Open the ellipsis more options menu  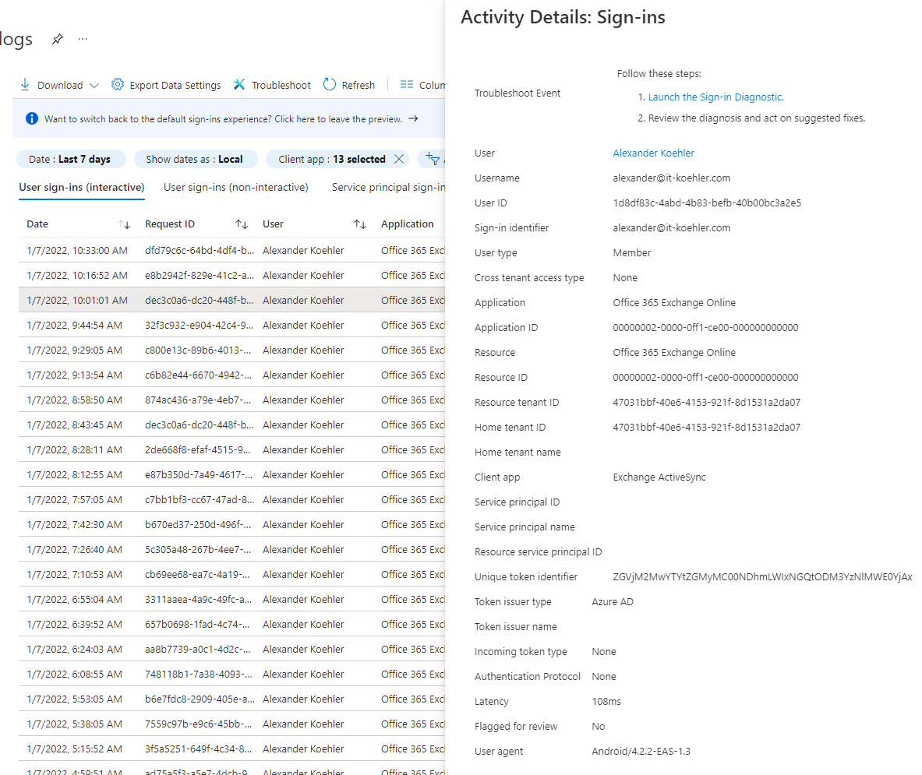(83, 39)
